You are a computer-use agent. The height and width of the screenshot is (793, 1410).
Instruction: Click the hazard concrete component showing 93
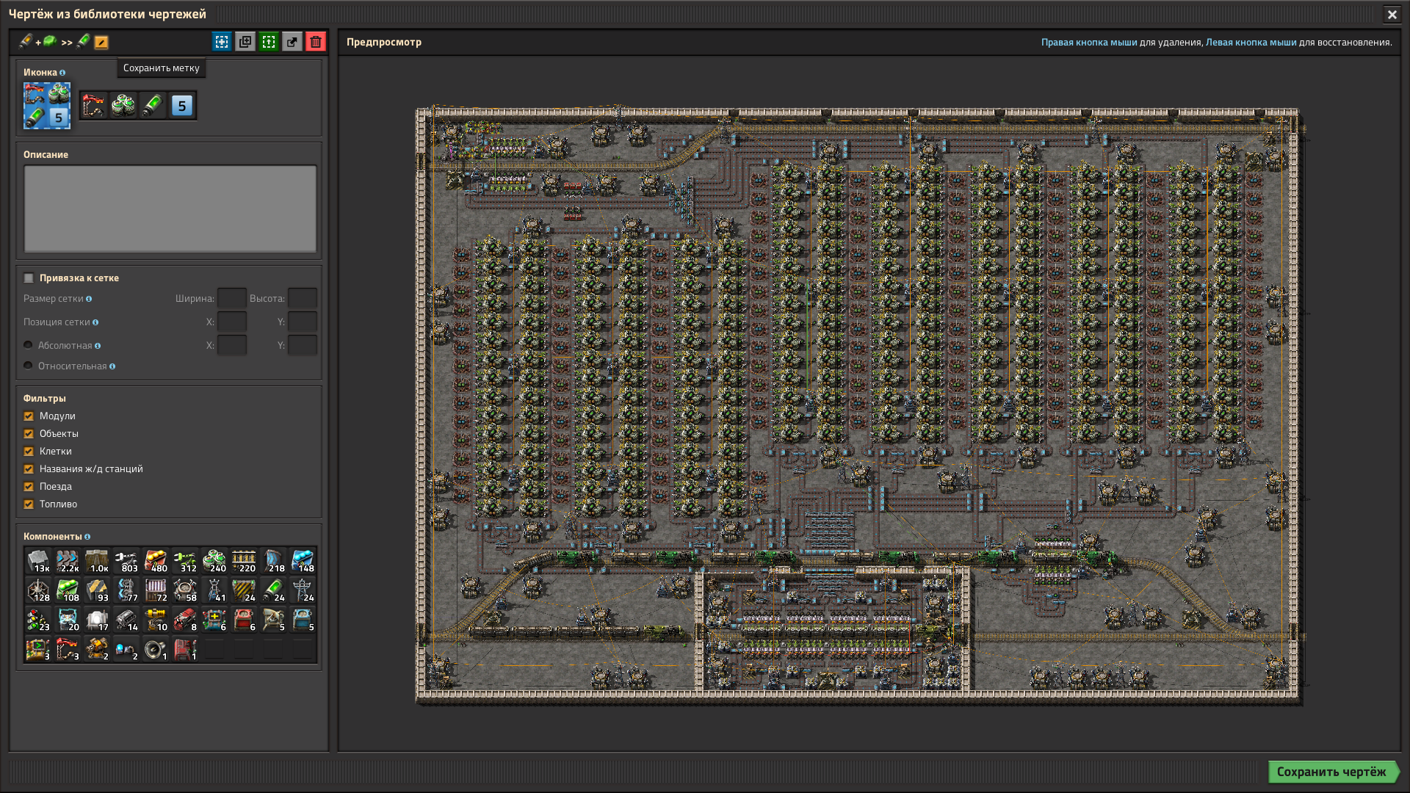pos(97,590)
